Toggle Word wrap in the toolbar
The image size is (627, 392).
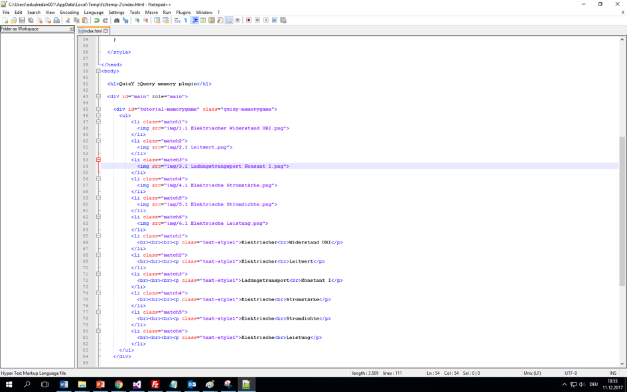[177, 21]
